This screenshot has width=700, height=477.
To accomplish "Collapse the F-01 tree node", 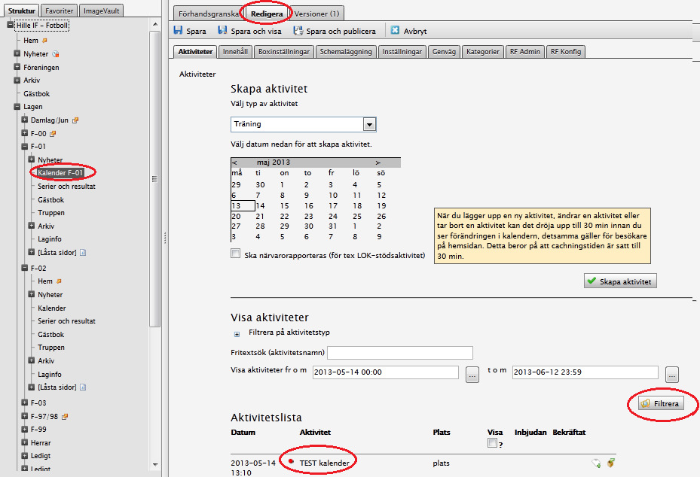I will pyautogui.click(x=25, y=146).
